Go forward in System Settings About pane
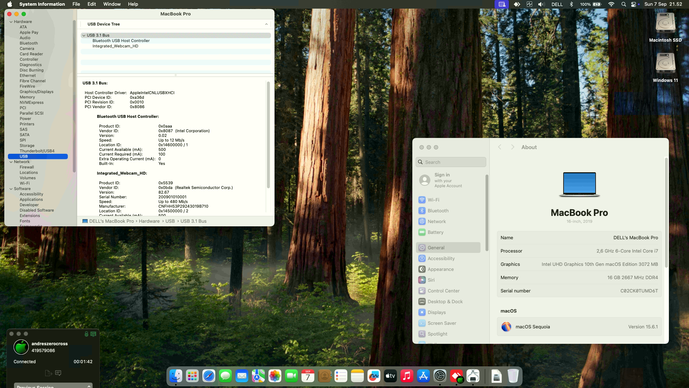 [x=512, y=147]
